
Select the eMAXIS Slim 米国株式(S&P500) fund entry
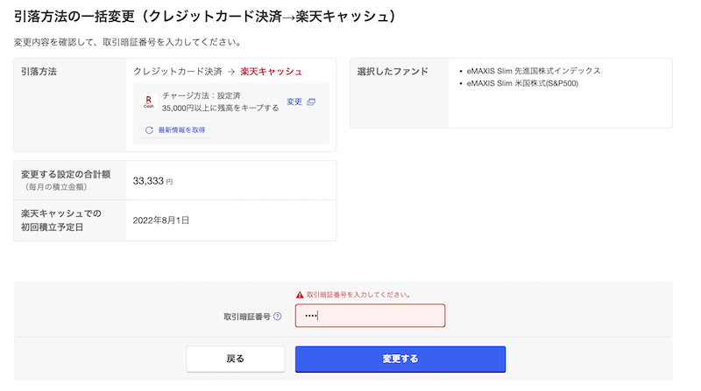[x=522, y=83]
